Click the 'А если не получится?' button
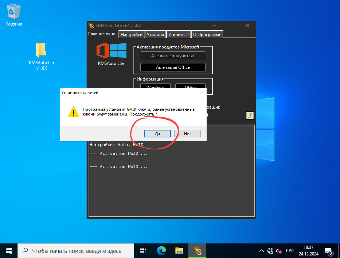Viewport: 340px width, 258px height. coord(173,55)
